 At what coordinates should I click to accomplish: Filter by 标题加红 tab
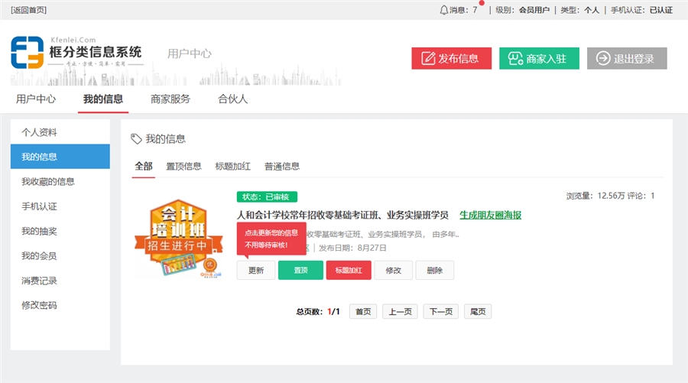coord(233,166)
